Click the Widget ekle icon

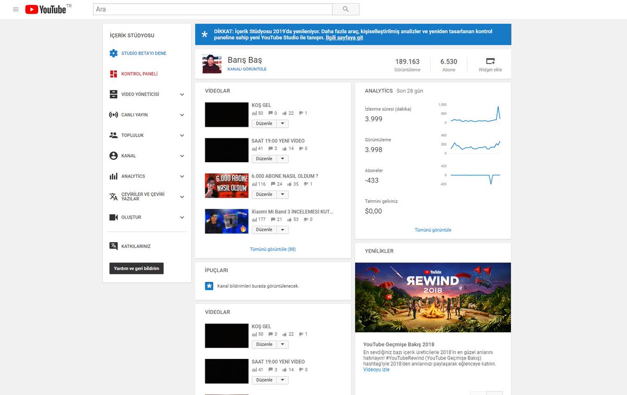(490, 61)
